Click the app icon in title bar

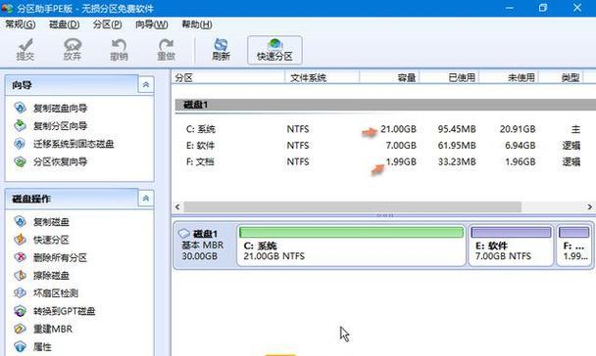(x=7, y=8)
